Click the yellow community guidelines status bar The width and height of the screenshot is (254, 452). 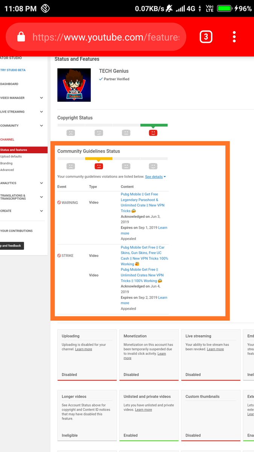(99, 159)
